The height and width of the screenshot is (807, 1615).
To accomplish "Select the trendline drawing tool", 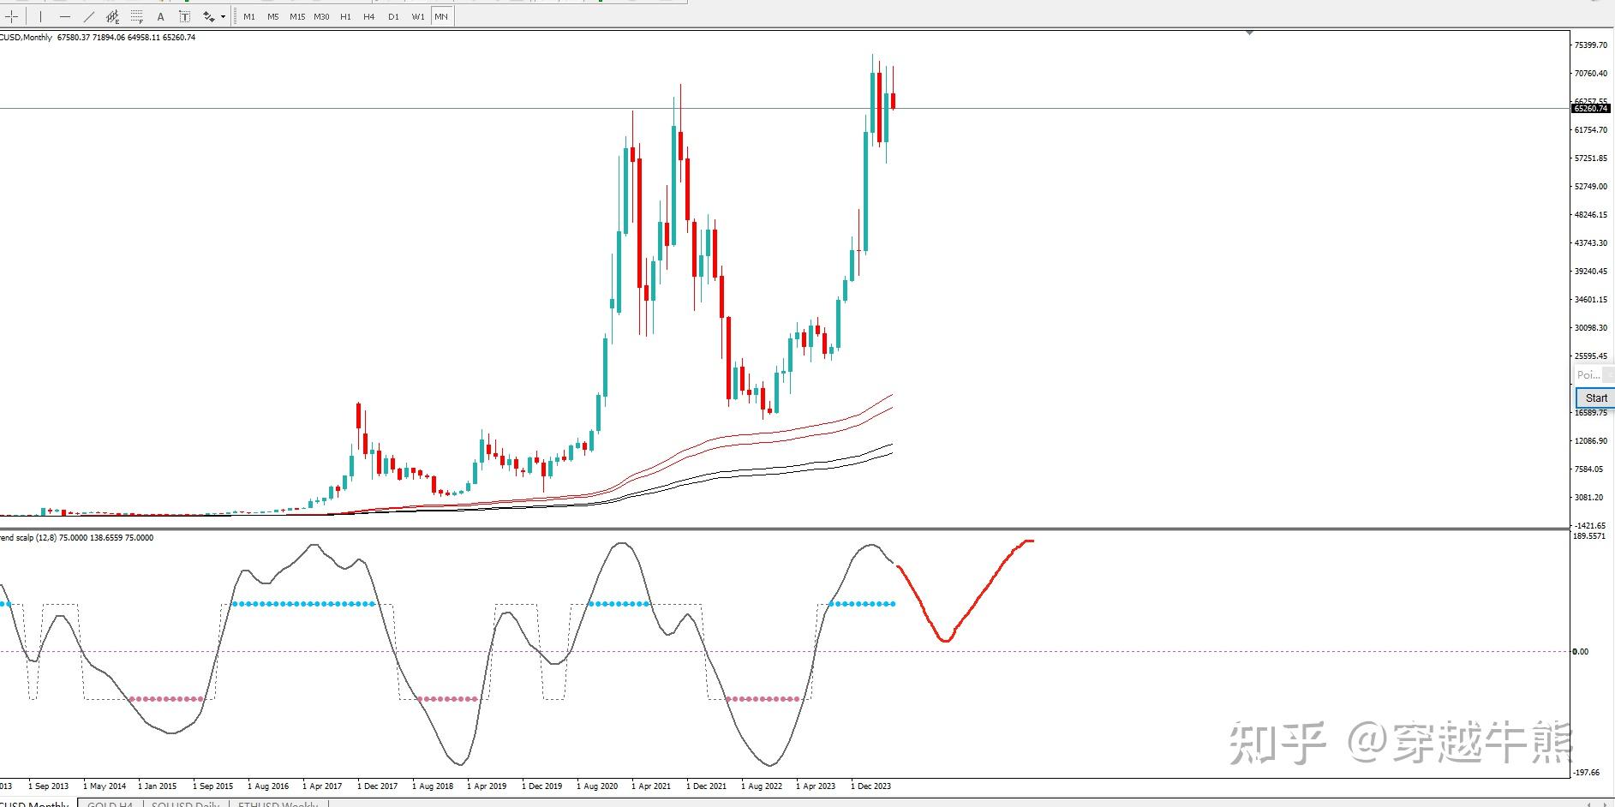I will click(x=89, y=16).
